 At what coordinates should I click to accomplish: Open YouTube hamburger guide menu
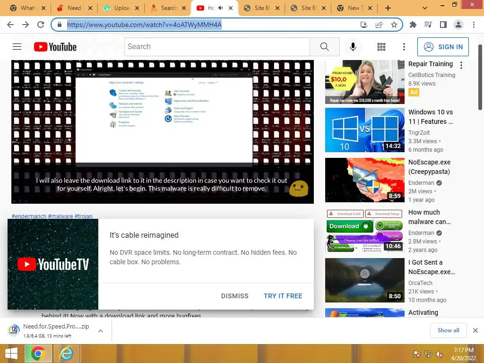point(17,47)
